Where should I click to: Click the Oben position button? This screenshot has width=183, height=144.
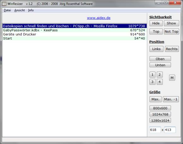point(160,59)
